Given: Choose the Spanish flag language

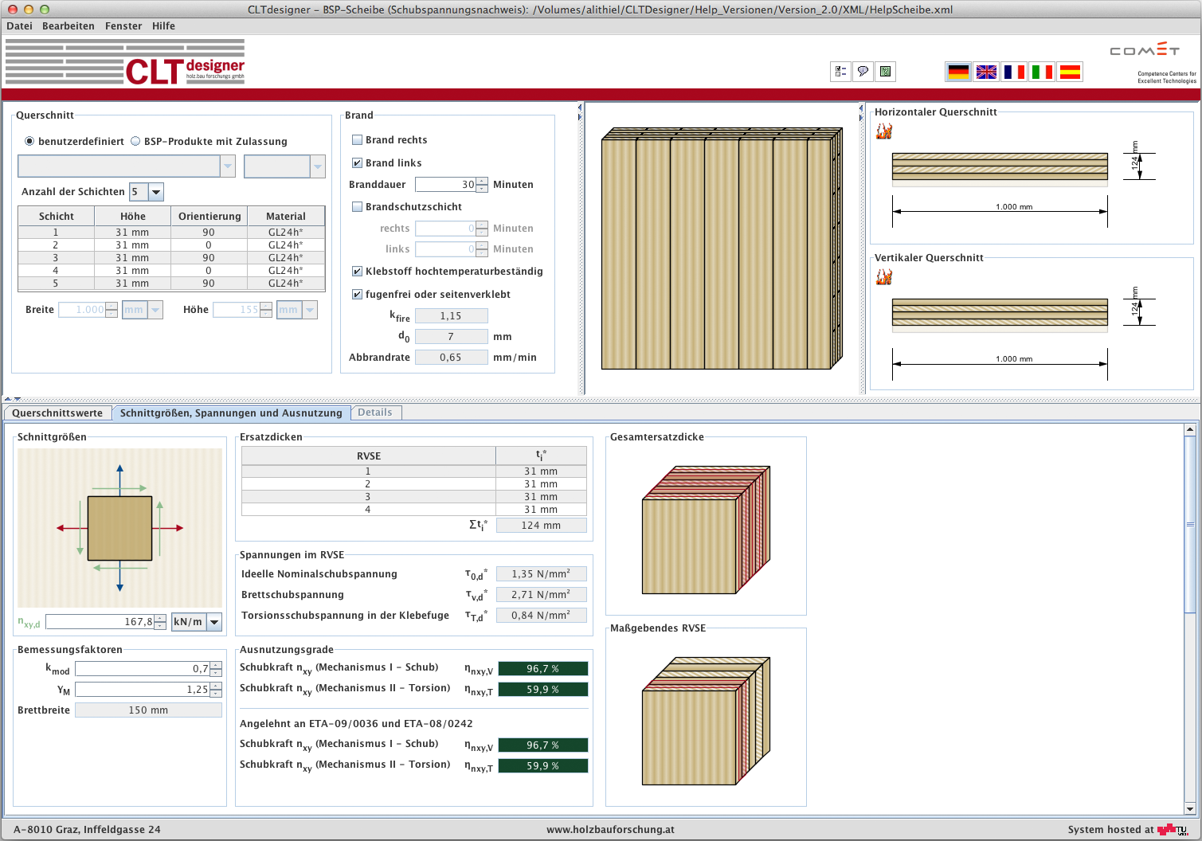Looking at the screenshot, I should pyautogui.click(x=1070, y=72).
